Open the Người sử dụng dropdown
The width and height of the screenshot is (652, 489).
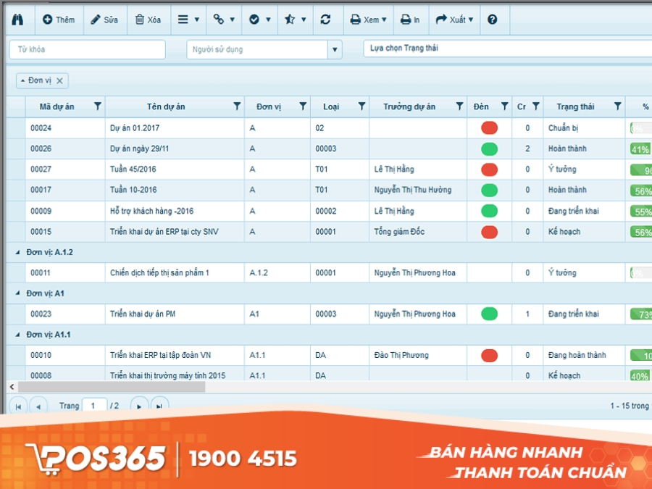coord(335,50)
